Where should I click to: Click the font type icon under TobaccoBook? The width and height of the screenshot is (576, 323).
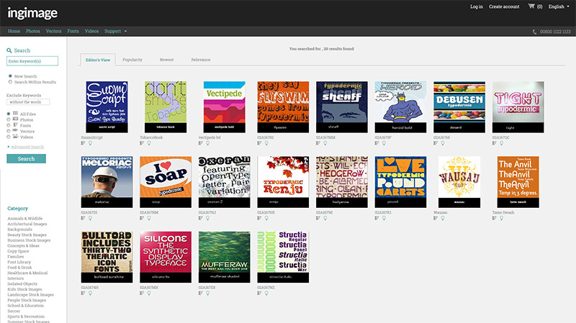141,143
